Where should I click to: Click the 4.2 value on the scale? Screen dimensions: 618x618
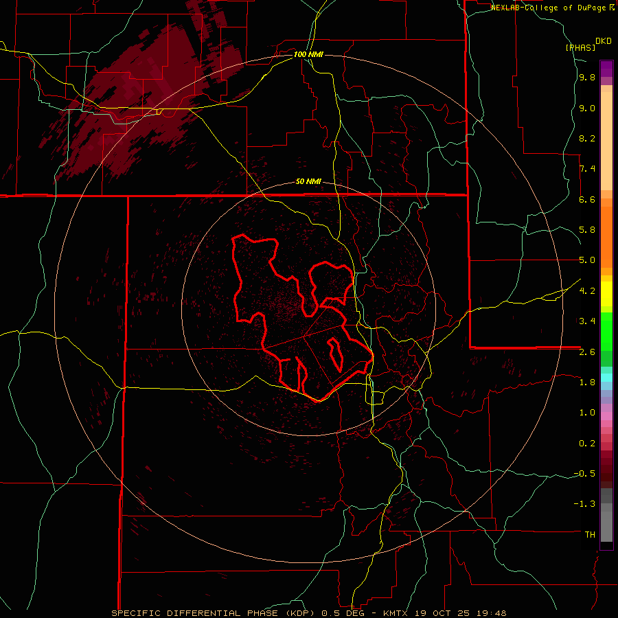tap(587, 291)
